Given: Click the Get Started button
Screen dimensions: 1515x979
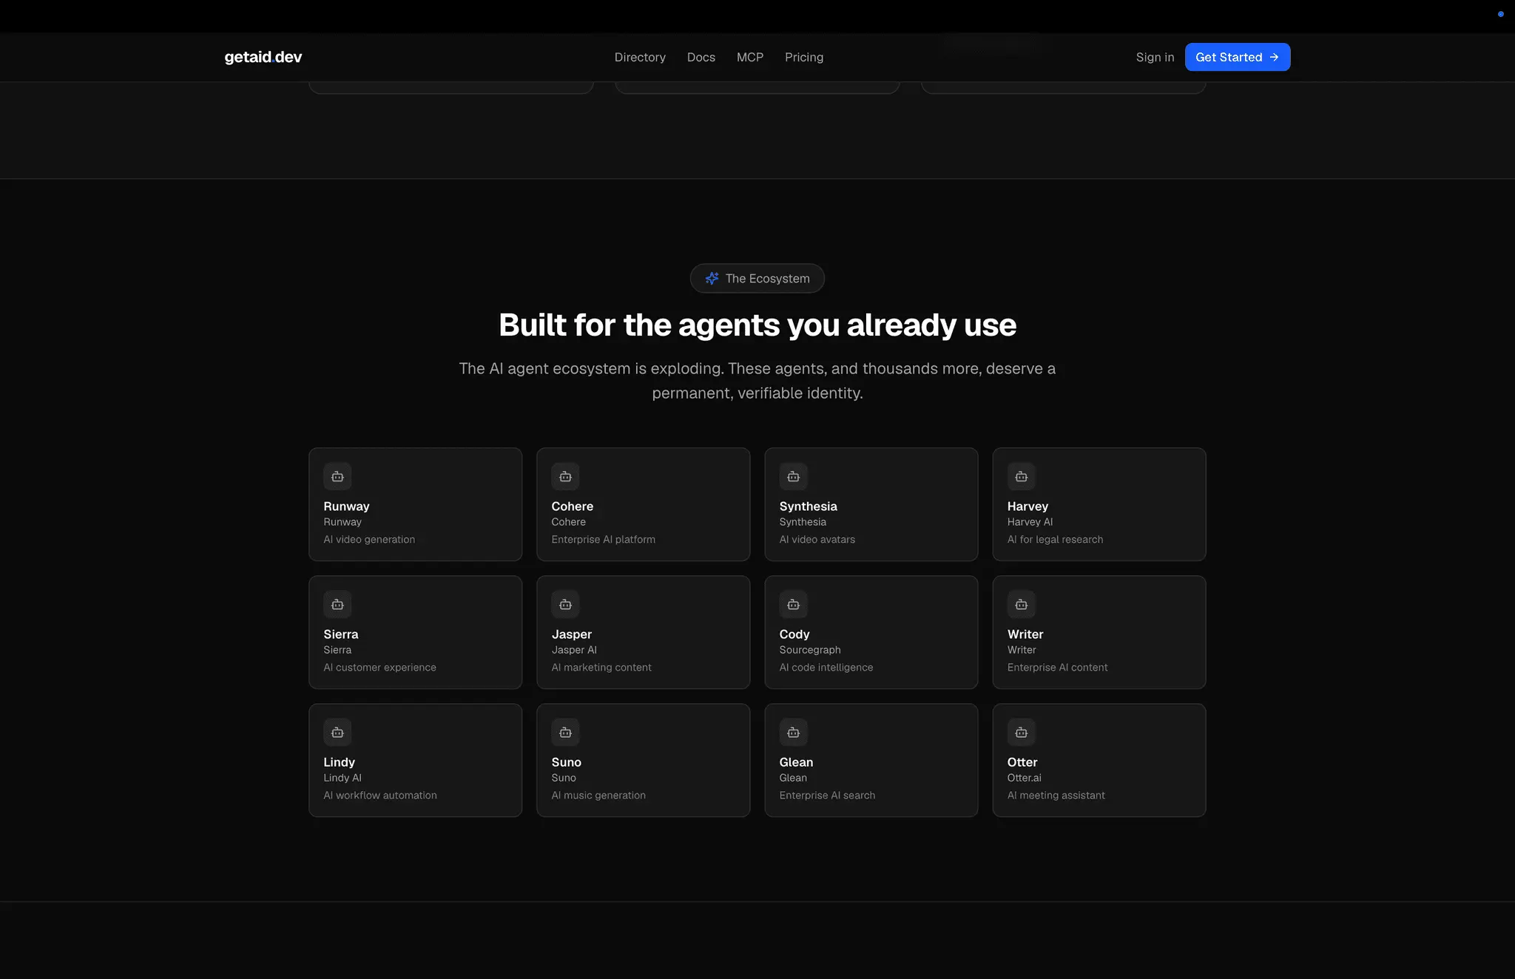Looking at the screenshot, I should tap(1237, 57).
